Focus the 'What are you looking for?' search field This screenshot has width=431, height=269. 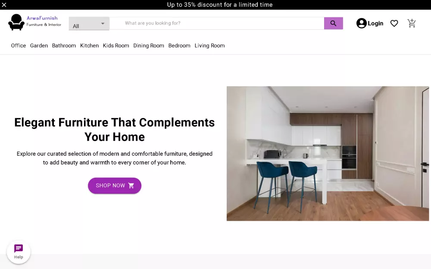pos(217,23)
